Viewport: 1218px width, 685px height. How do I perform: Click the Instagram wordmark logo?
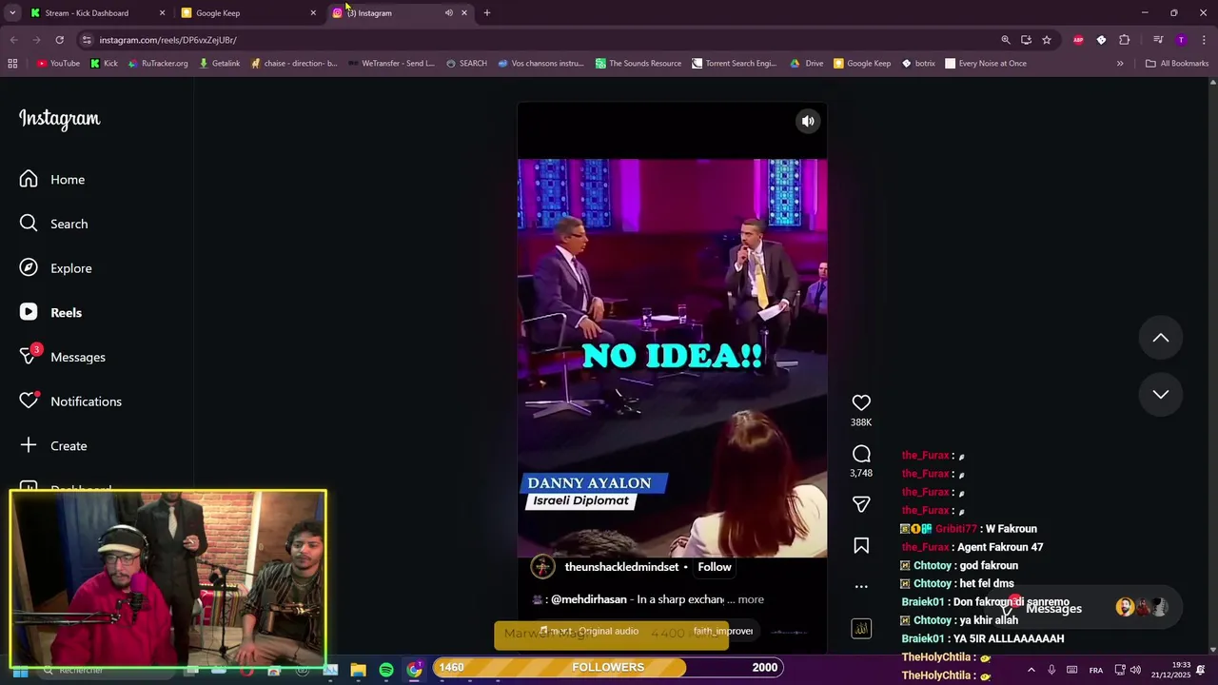[x=59, y=119]
